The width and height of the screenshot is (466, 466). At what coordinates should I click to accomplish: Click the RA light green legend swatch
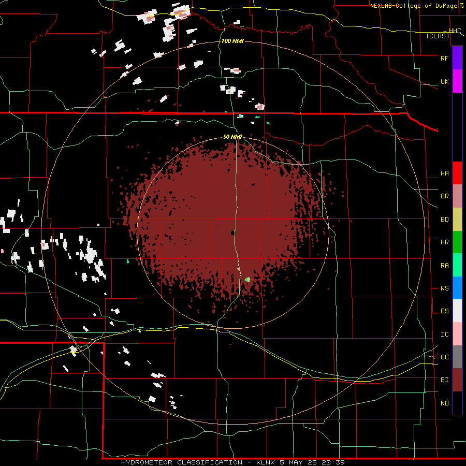click(x=457, y=265)
